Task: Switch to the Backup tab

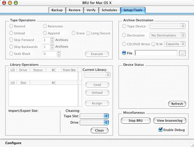Action: [x=57, y=10]
